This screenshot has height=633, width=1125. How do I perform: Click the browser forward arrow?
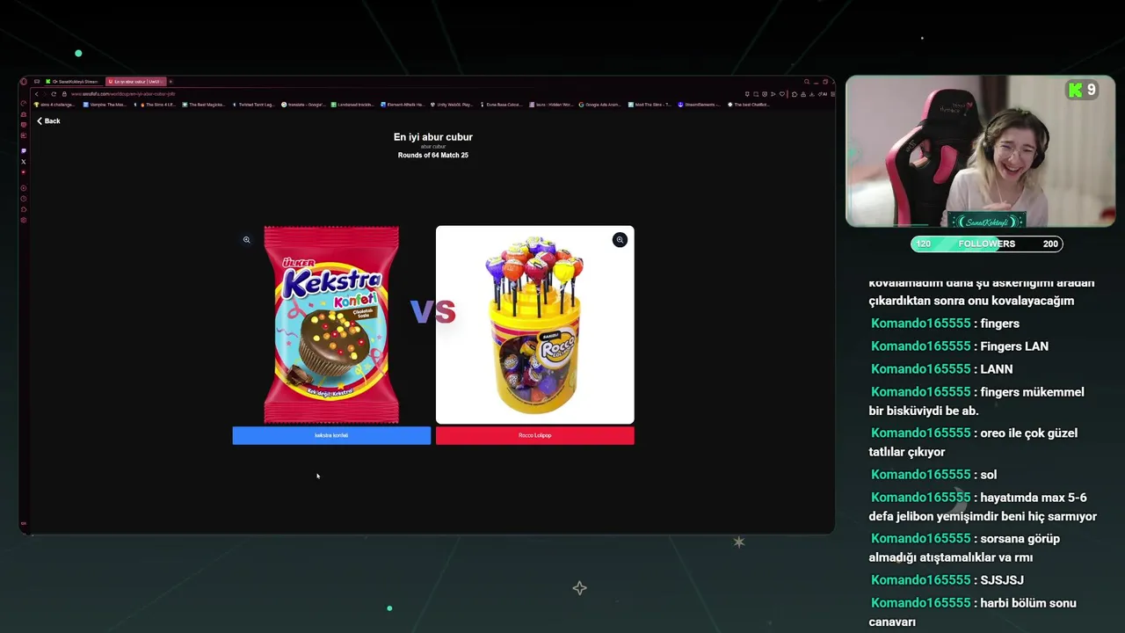(x=45, y=94)
